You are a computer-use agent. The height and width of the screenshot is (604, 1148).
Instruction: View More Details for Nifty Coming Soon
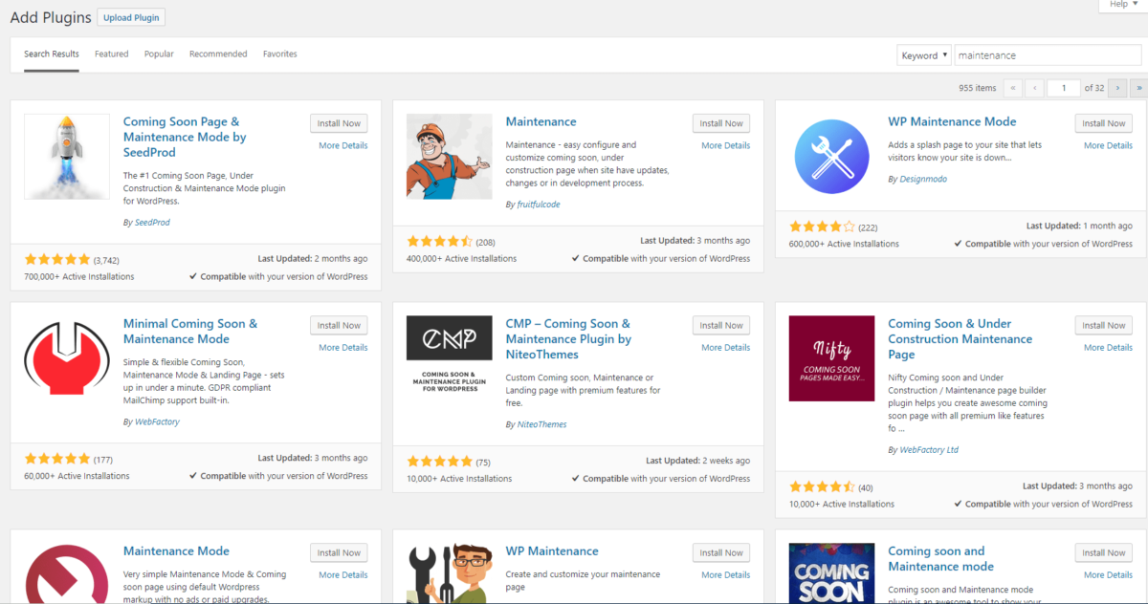[x=1109, y=347]
